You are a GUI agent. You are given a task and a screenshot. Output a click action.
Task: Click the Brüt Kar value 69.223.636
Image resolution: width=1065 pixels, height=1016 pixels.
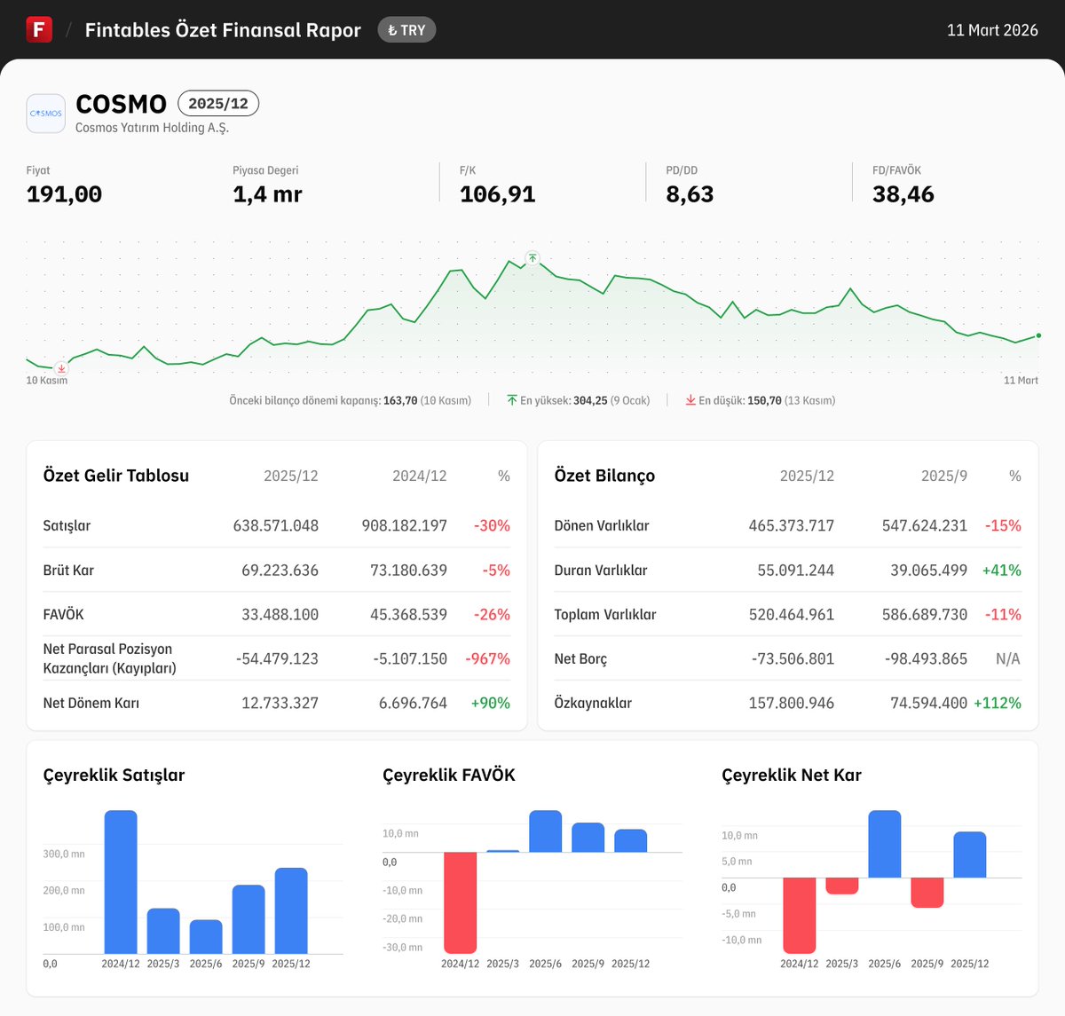[280, 570]
